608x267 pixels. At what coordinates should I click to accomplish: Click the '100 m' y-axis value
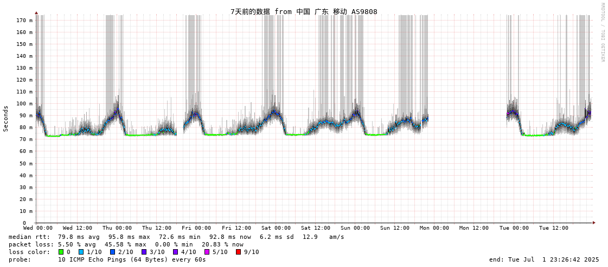pyautogui.click(x=25, y=104)
